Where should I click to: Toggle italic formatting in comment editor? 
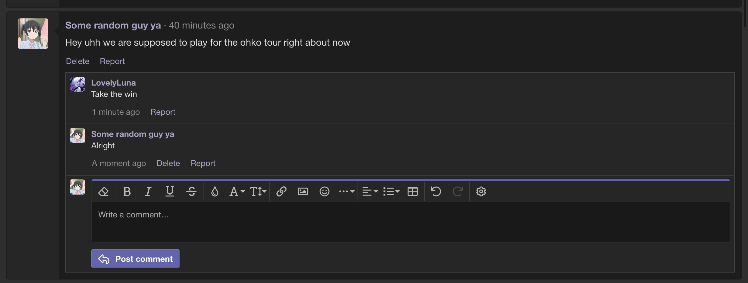148,191
